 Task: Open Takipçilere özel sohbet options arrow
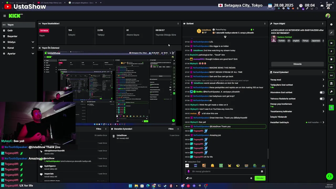323,86
